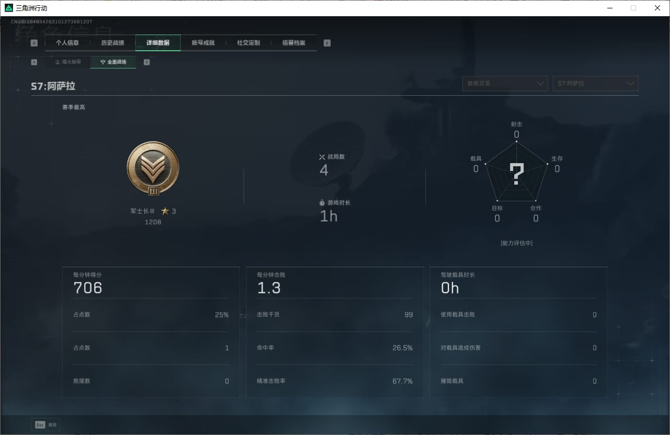This screenshot has height=435, width=670.
Task: Click the A key hint beside 烽火地带
Action: (34, 62)
